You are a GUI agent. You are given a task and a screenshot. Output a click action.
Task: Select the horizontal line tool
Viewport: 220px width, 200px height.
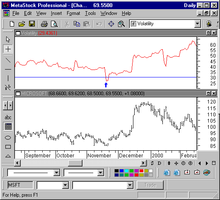click(8, 69)
